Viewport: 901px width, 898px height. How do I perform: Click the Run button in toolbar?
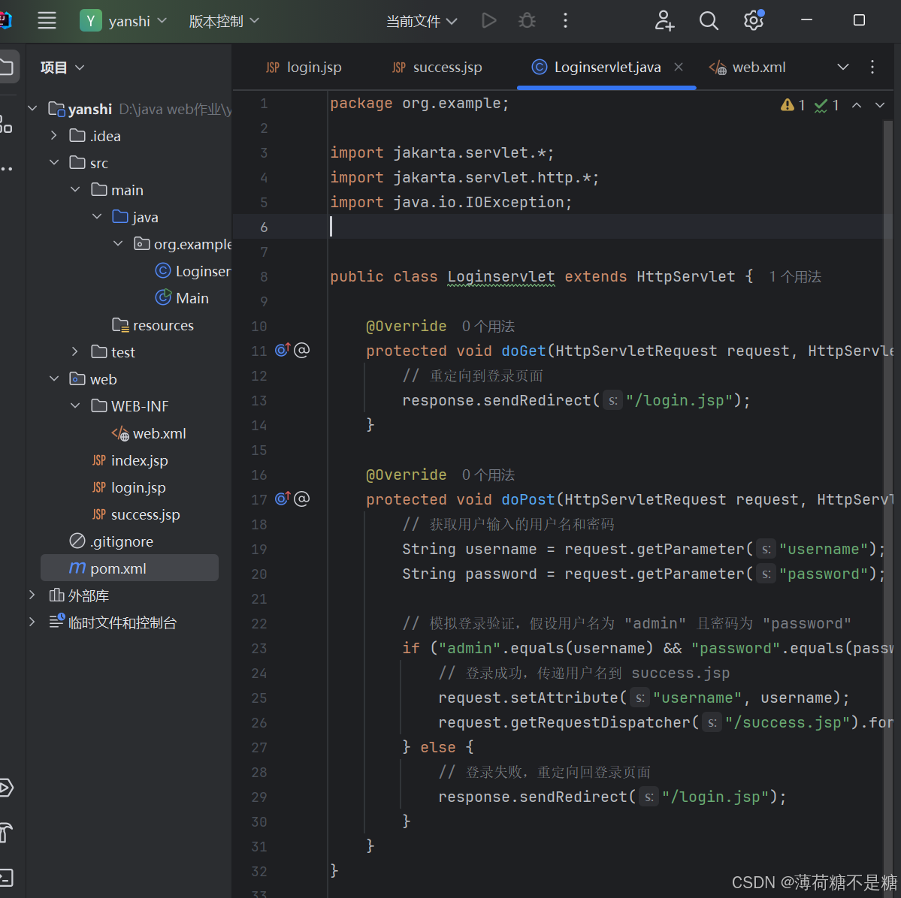pos(488,21)
